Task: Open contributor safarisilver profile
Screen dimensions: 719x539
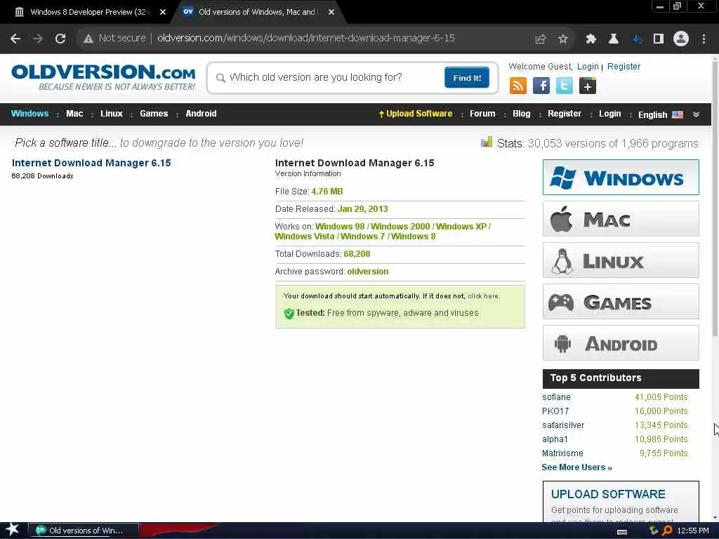Action: [563, 425]
